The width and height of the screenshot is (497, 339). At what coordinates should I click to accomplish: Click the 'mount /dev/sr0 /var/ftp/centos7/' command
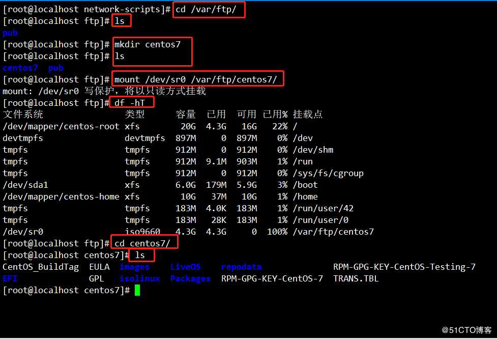point(195,79)
